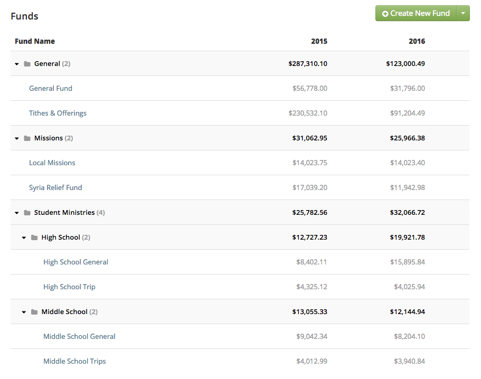Click the Create New Fund button
The height and width of the screenshot is (379, 481).
coord(419,13)
